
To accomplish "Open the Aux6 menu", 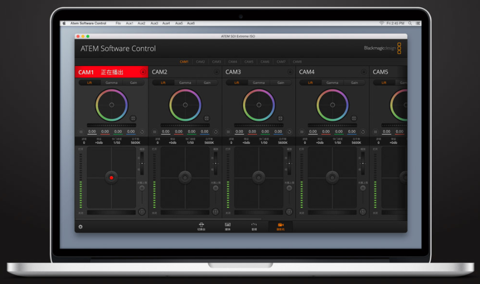I will click(191, 23).
